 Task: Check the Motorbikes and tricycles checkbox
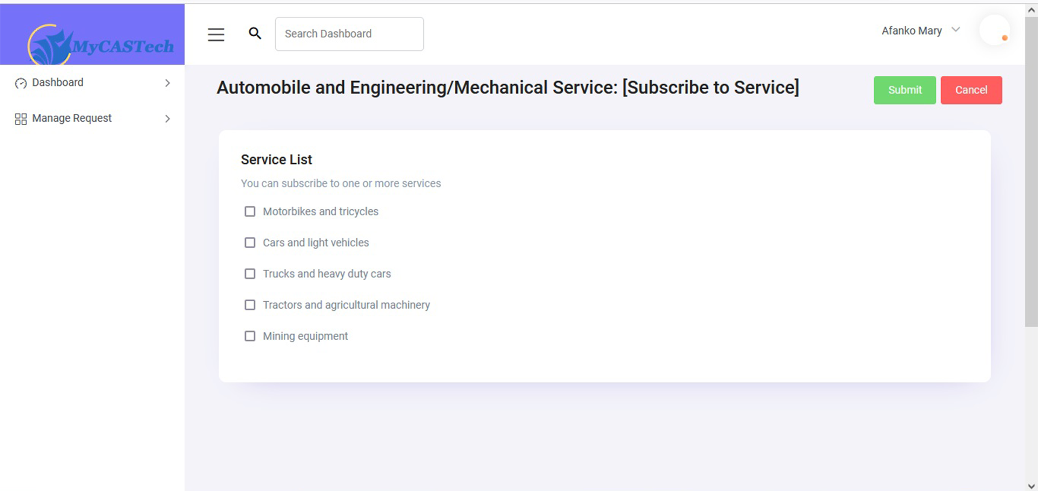250,211
